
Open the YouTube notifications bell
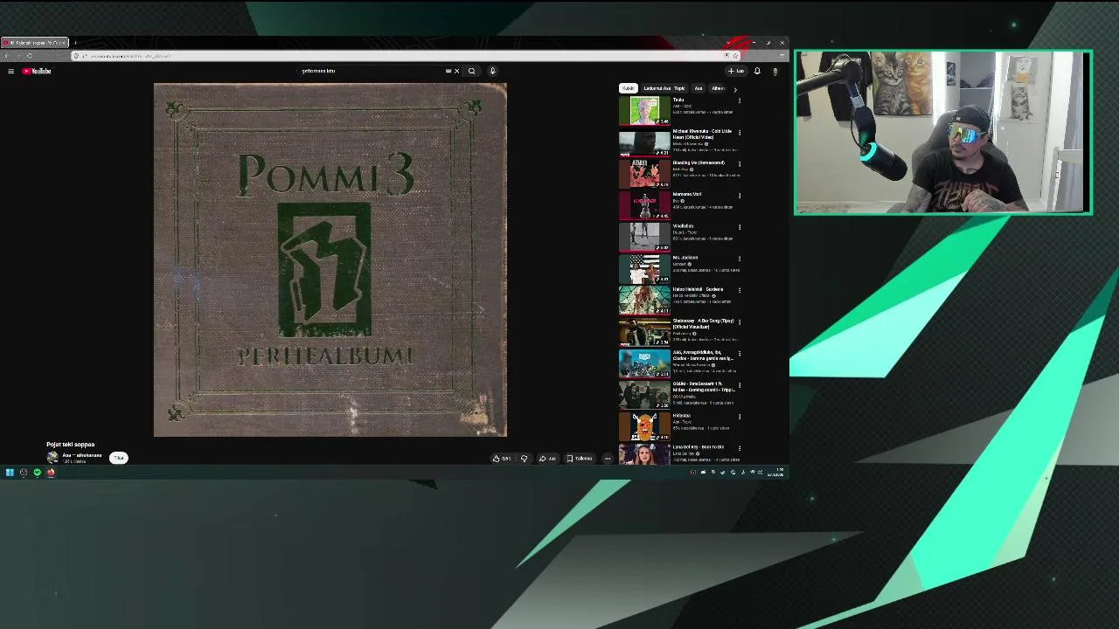pos(757,71)
